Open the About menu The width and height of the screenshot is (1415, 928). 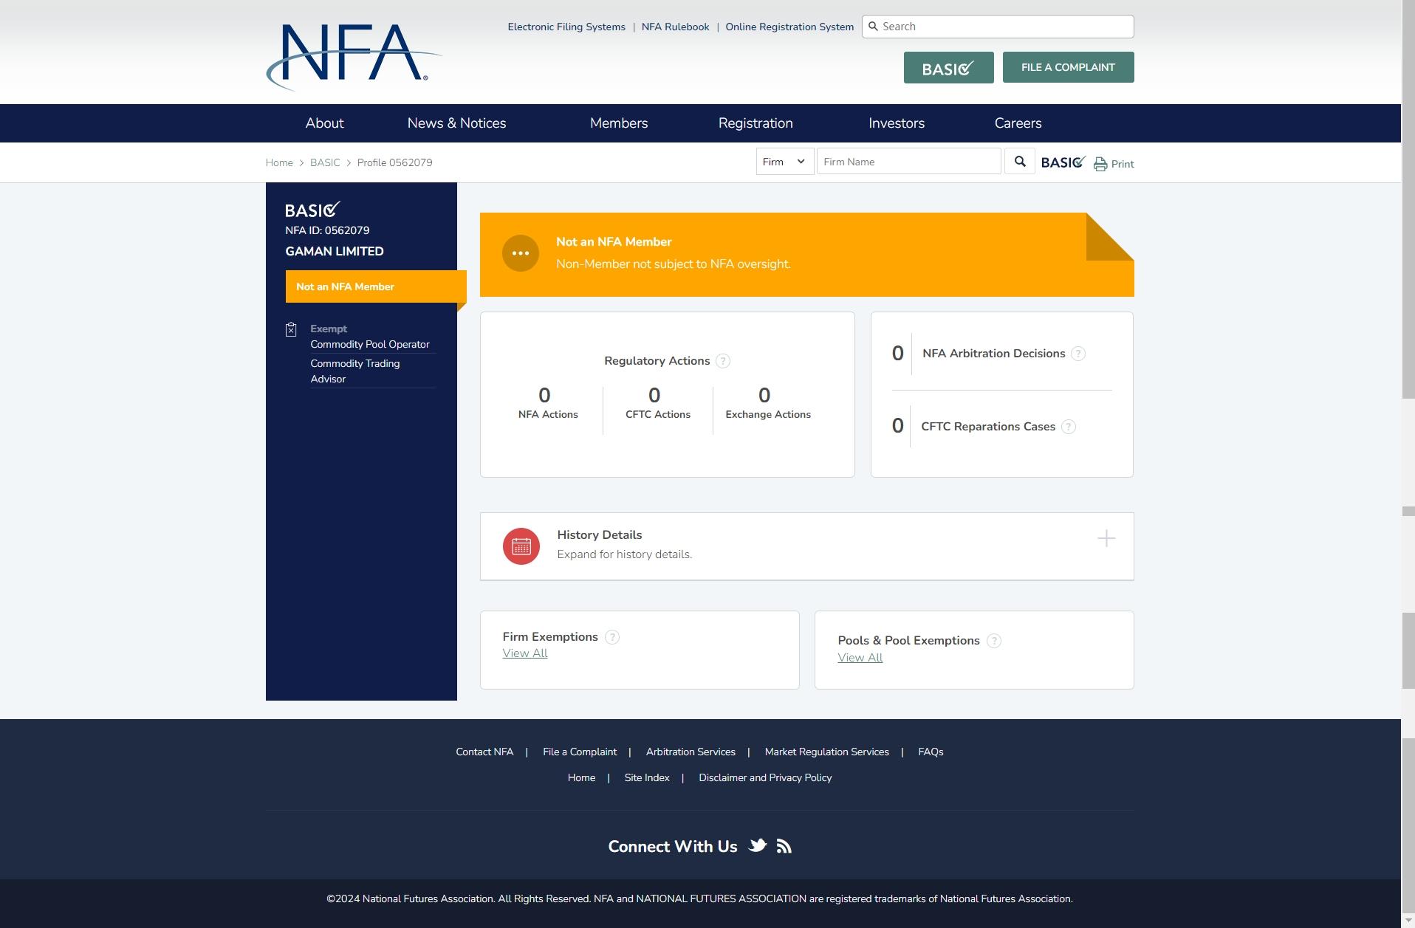pyautogui.click(x=325, y=123)
